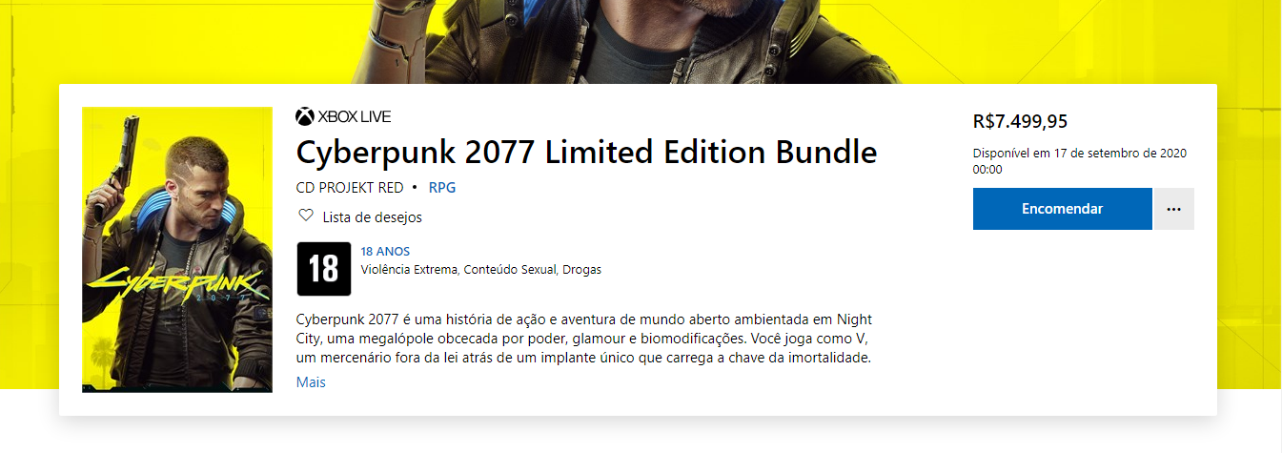Click the CD PROJEKT RED publisher name

(x=350, y=188)
